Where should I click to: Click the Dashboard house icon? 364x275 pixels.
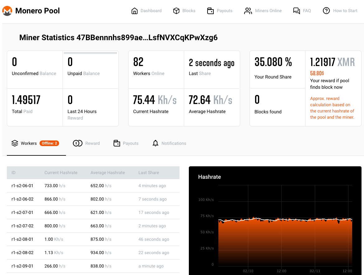click(x=134, y=11)
